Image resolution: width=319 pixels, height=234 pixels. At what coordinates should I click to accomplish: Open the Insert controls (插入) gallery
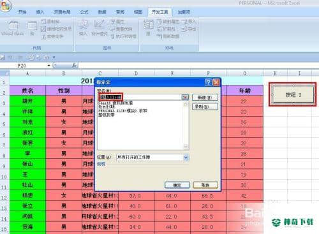pos(83,28)
